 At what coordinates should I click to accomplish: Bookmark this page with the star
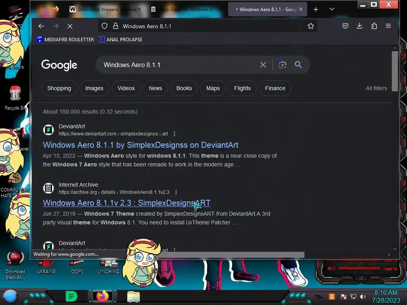click(310, 26)
